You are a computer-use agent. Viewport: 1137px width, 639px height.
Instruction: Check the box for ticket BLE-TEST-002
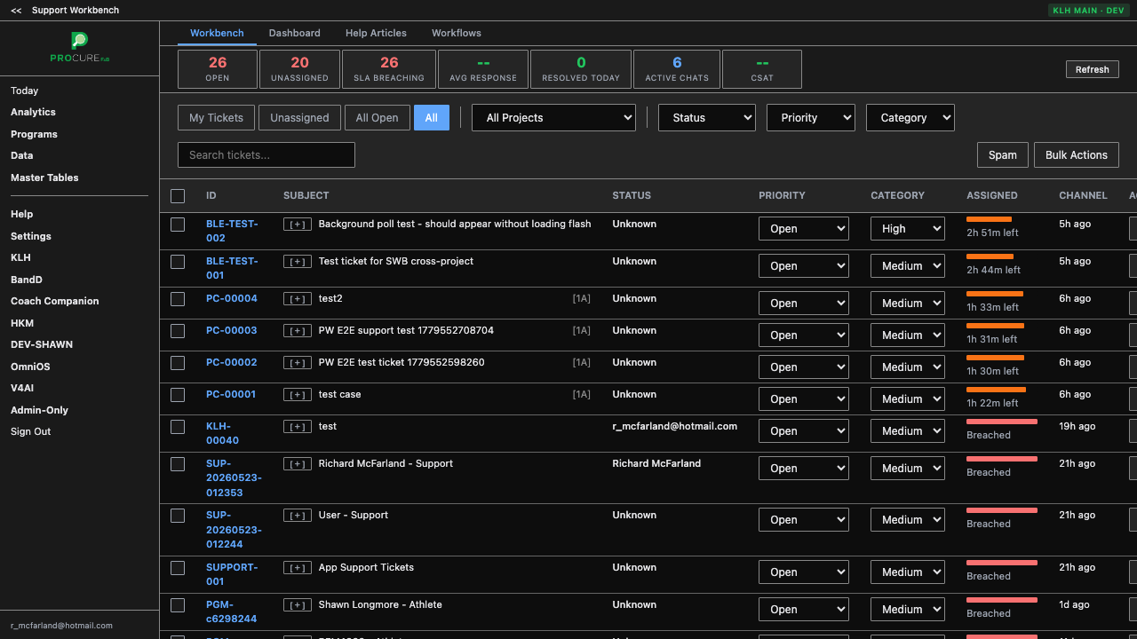(x=178, y=225)
